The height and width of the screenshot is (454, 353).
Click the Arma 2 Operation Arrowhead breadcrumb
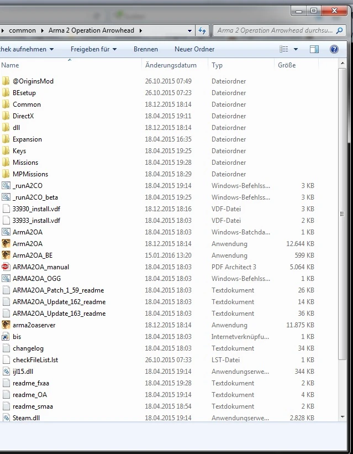coord(91,30)
